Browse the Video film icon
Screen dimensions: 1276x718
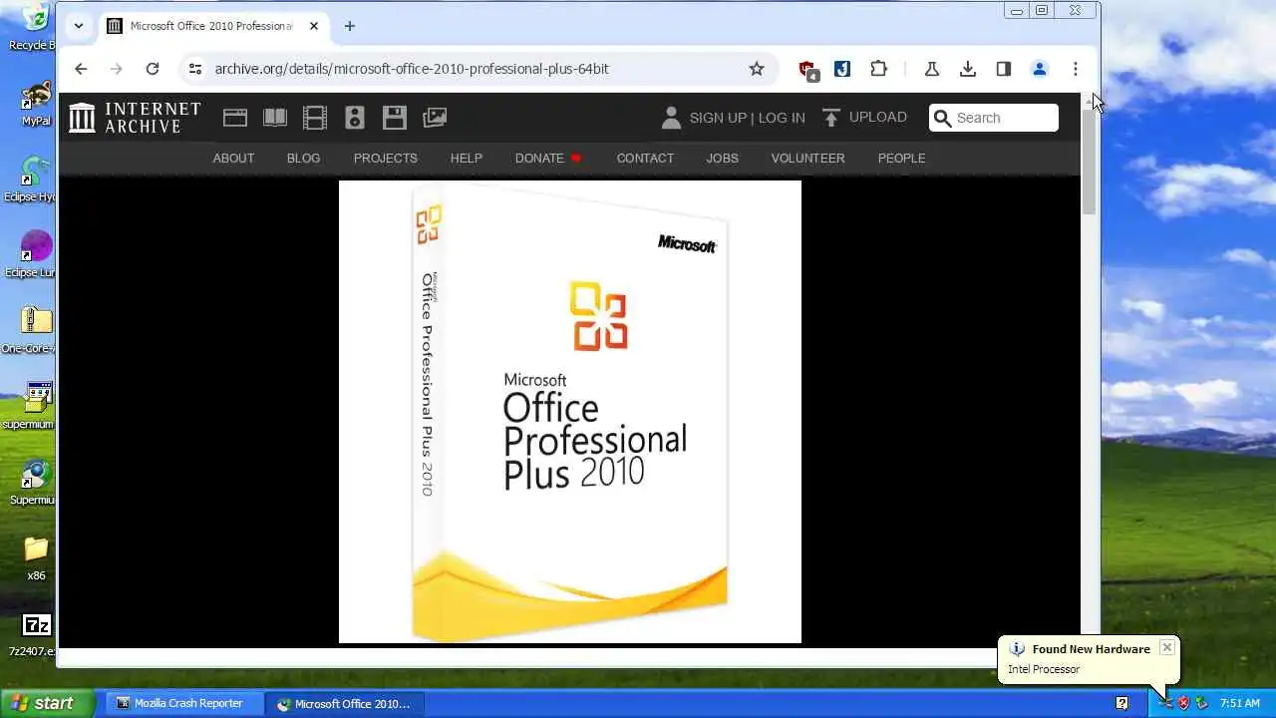click(315, 118)
